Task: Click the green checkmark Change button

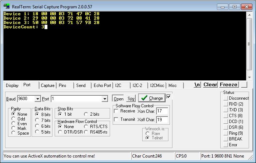Action: [x=152, y=98]
